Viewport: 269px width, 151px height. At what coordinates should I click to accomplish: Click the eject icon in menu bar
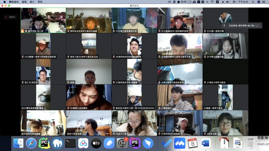coord(223,2)
